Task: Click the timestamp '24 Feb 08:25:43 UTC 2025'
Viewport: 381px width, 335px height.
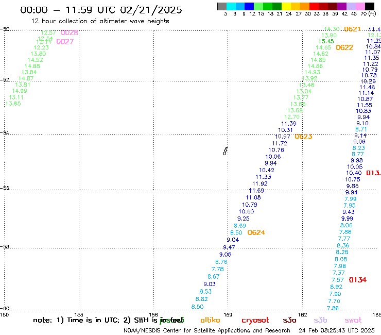Action: pyautogui.click(x=337, y=331)
